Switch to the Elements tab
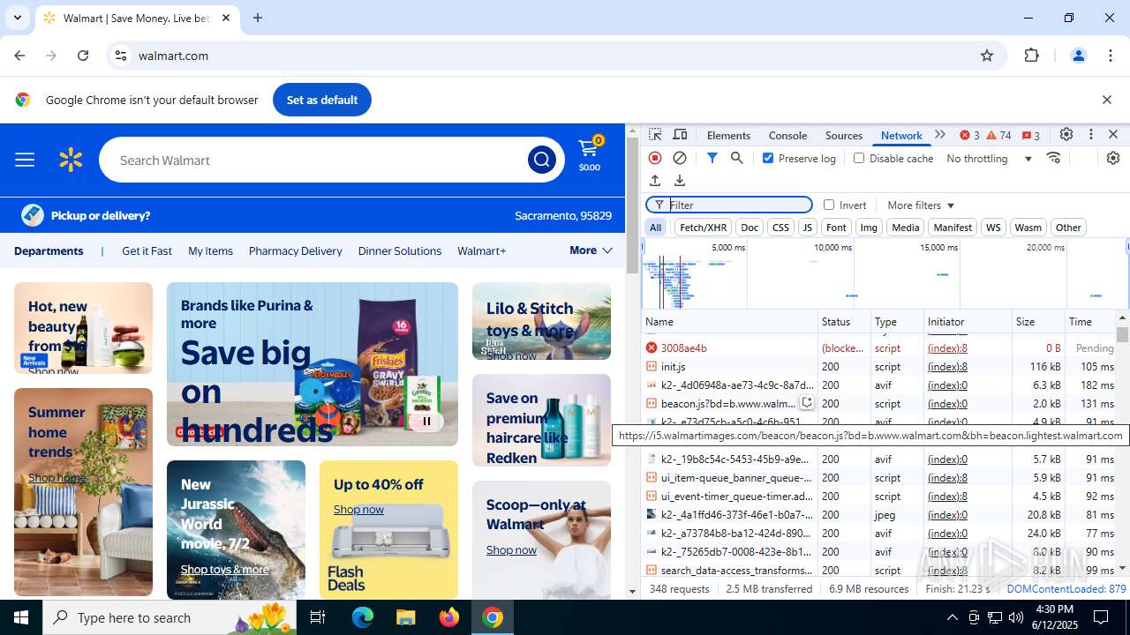 (x=728, y=135)
